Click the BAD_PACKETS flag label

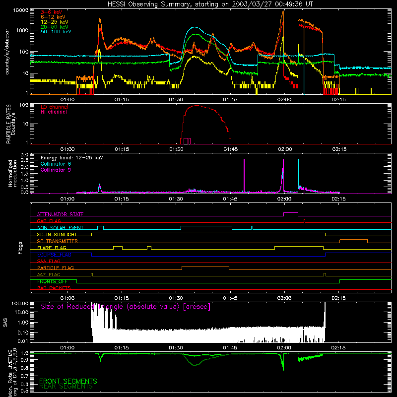(54, 288)
